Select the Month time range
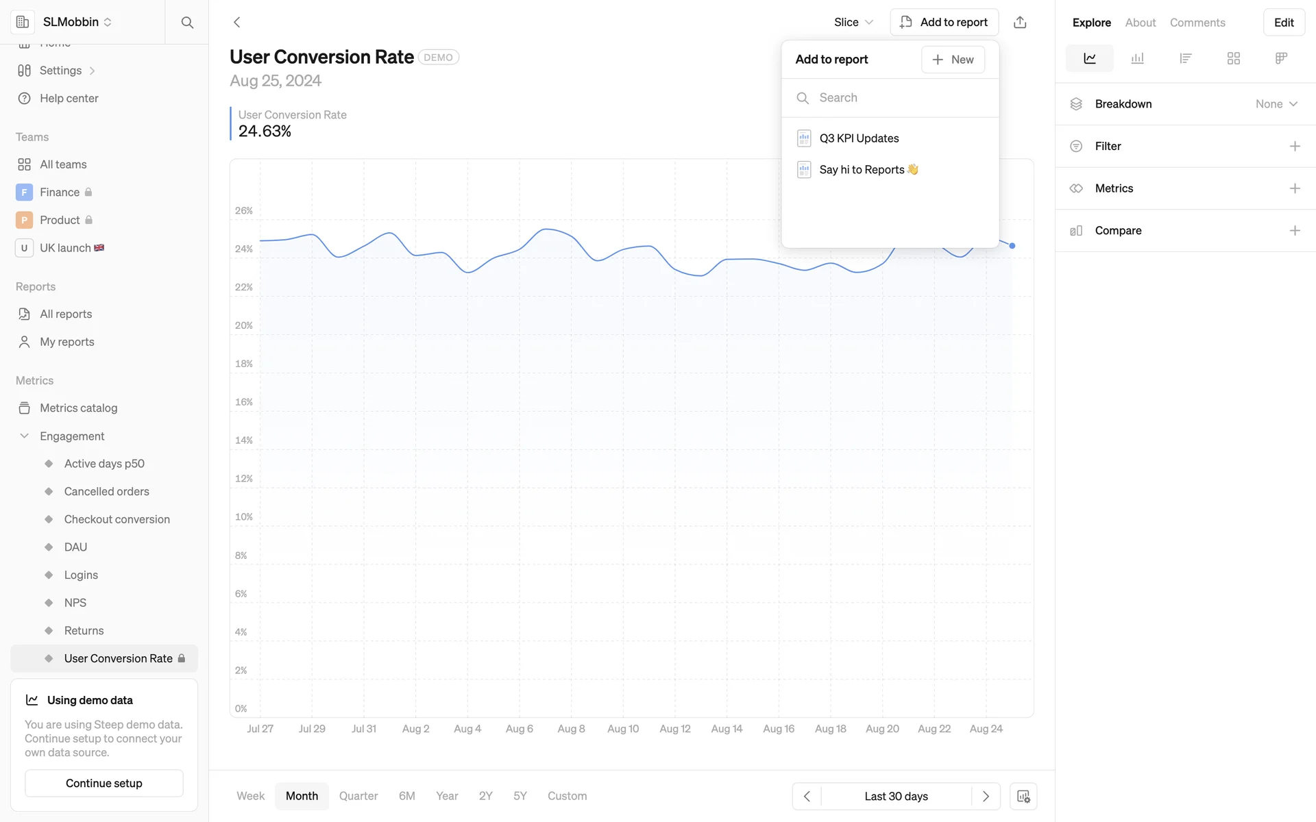The image size is (1316, 822). click(x=302, y=796)
